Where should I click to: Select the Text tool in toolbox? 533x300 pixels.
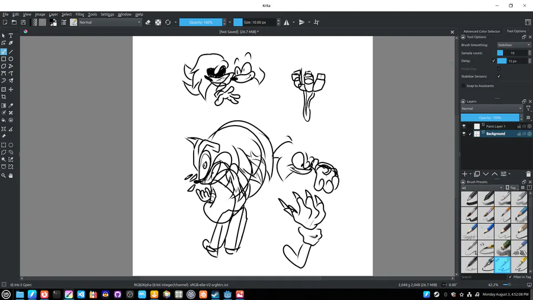[11, 36]
